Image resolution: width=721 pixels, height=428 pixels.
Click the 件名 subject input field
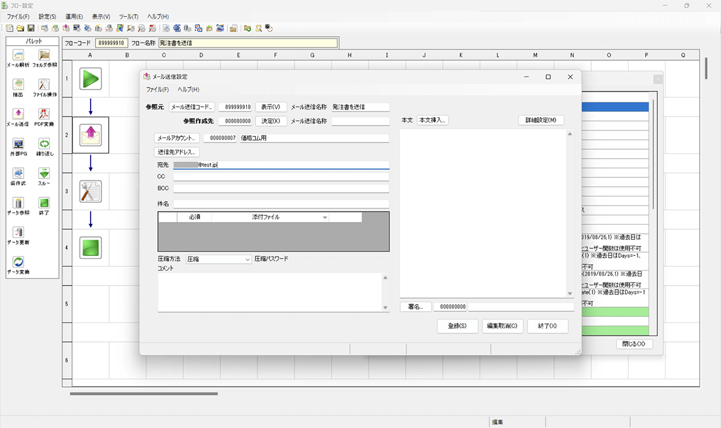point(281,204)
